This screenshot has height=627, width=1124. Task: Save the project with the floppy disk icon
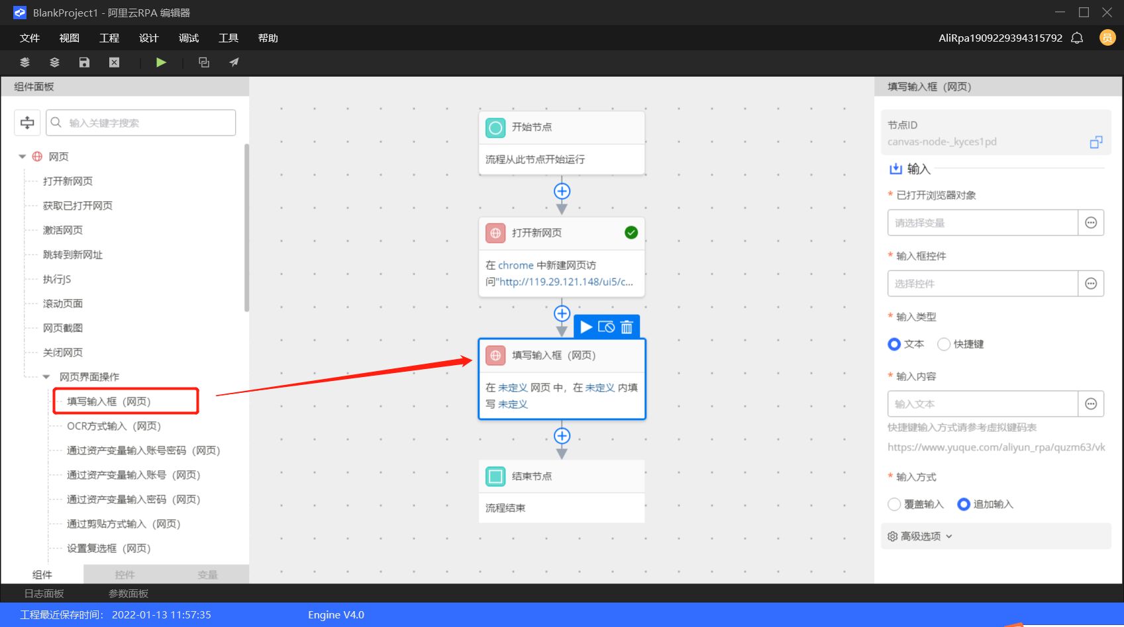[84, 62]
